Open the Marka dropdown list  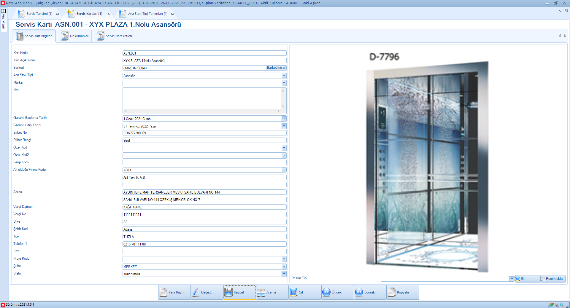pyautogui.click(x=284, y=83)
